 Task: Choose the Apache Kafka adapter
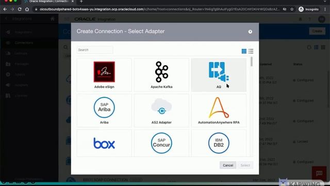pos(161,75)
